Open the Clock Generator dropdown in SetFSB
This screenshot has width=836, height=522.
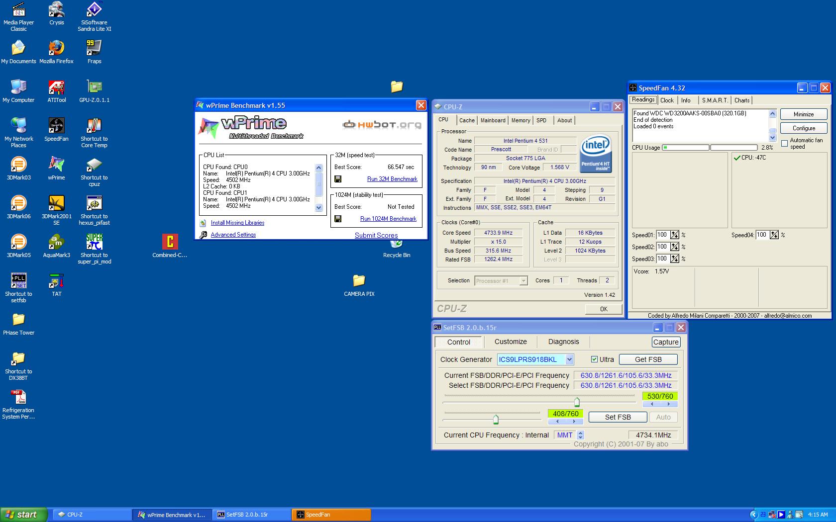[x=569, y=359]
